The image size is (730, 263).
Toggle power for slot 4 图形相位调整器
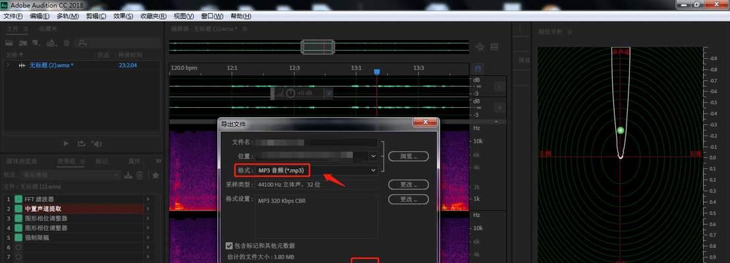[x=18, y=228]
